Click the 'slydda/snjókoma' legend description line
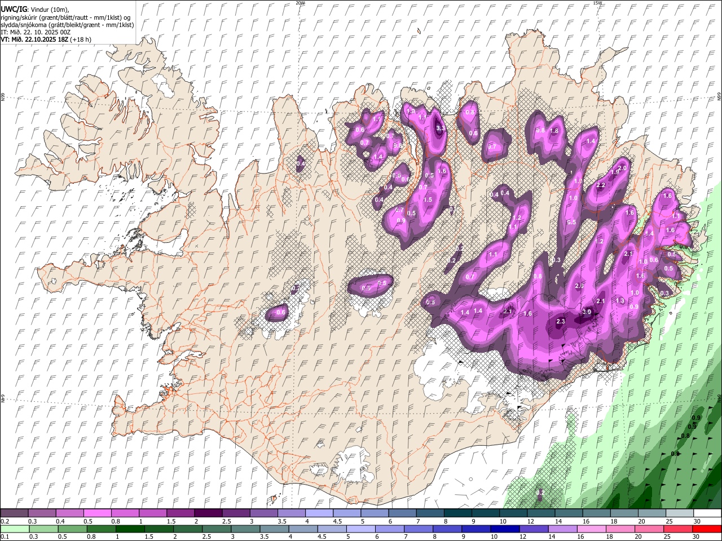This screenshot has height=541, width=722. (67, 25)
